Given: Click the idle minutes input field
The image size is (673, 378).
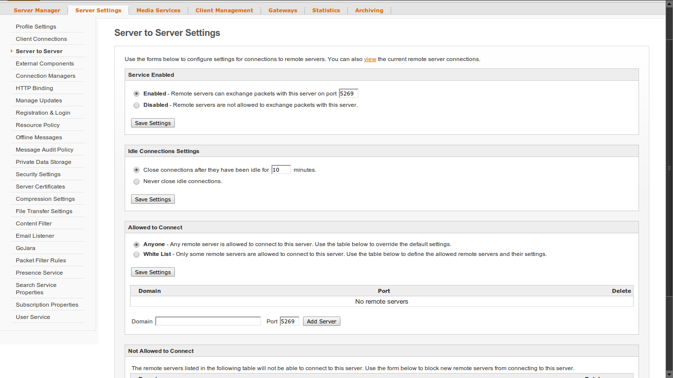Looking at the screenshot, I should (281, 170).
